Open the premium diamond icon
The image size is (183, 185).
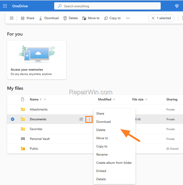(x=177, y=6)
